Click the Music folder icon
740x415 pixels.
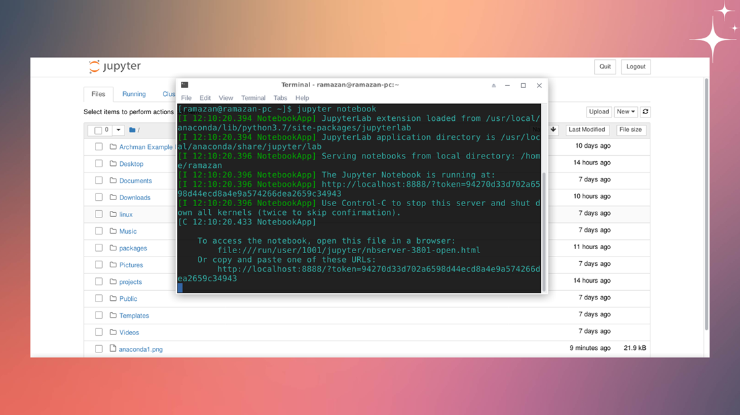coord(113,231)
